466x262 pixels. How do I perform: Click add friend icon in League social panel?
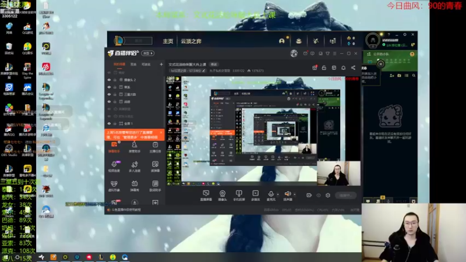click(391, 76)
